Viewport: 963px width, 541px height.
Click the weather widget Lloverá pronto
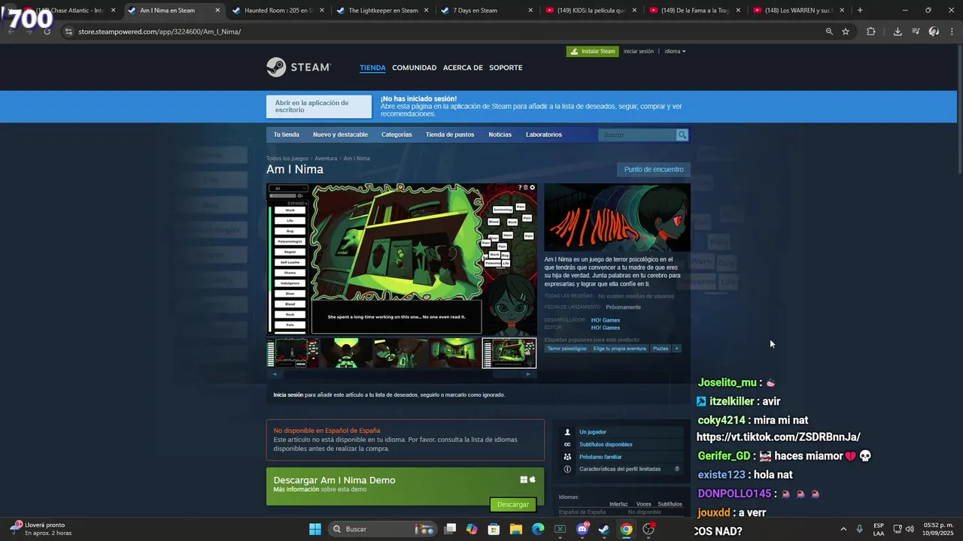[41, 529]
